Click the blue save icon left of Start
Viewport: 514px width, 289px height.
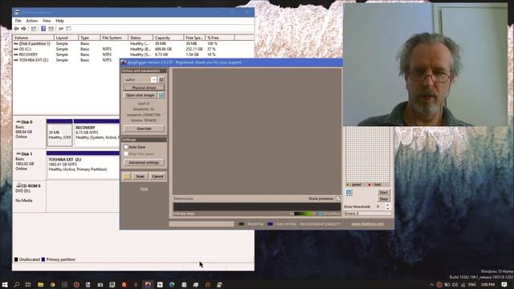coord(349,193)
